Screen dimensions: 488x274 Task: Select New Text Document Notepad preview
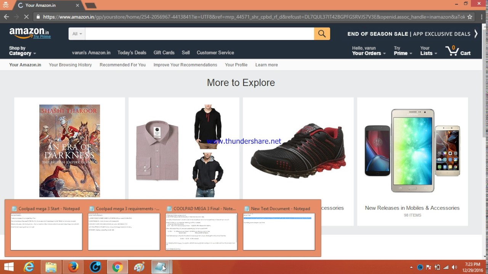coord(279,228)
